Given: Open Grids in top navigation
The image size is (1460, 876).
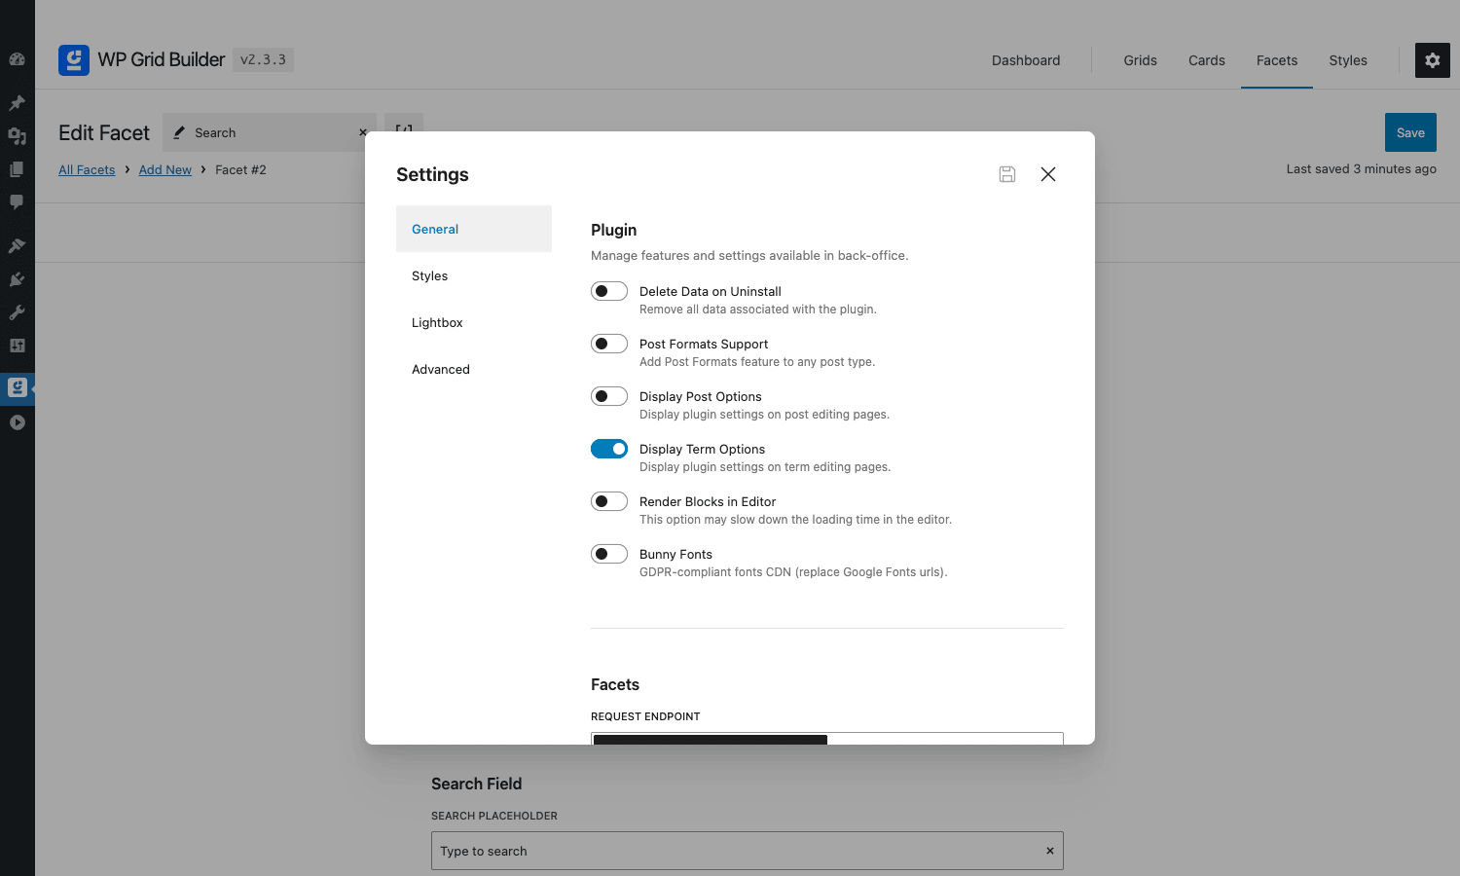Looking at the screenshot, I should pyautogui.click(x=1140, y=60).
